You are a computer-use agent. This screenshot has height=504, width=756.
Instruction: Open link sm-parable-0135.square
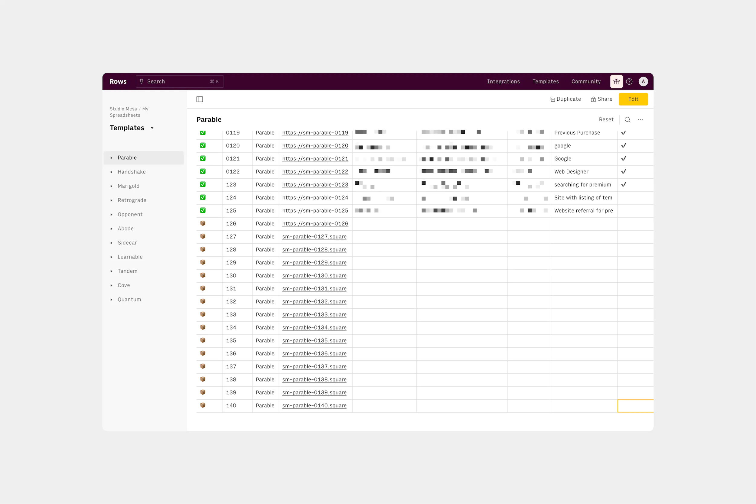[x=314, y=341]
